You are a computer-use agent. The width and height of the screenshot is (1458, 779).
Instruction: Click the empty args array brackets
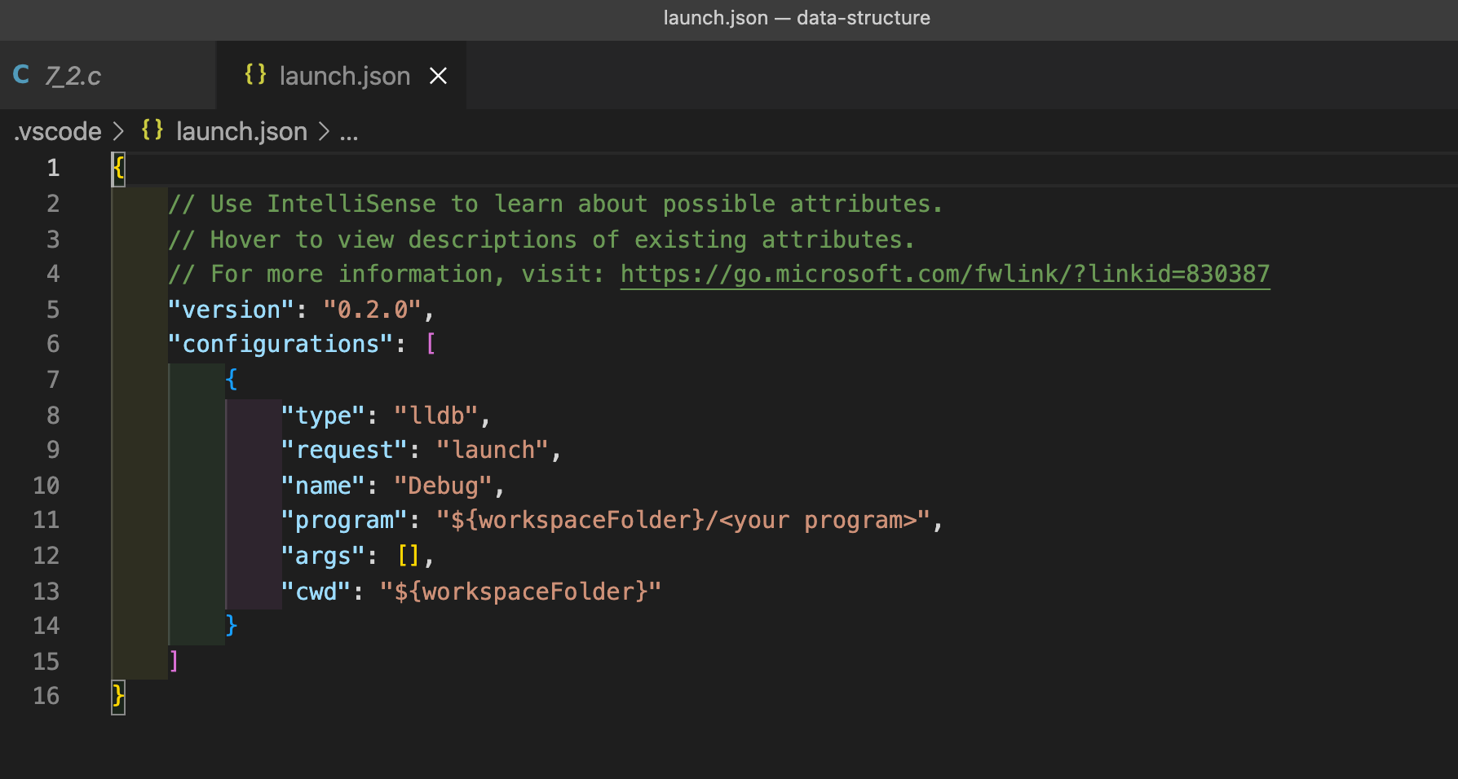click(x=408, y=556)
